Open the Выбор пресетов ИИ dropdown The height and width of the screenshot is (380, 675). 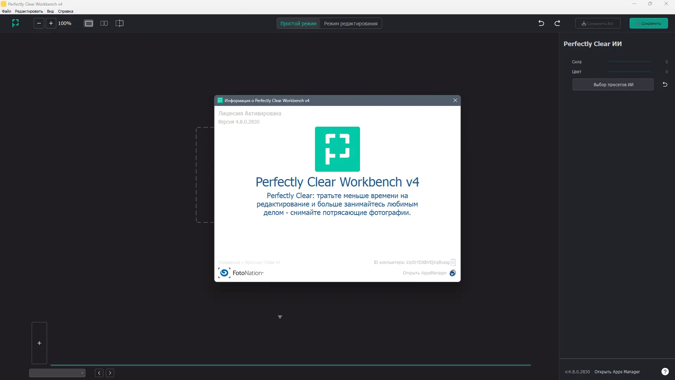613,84
